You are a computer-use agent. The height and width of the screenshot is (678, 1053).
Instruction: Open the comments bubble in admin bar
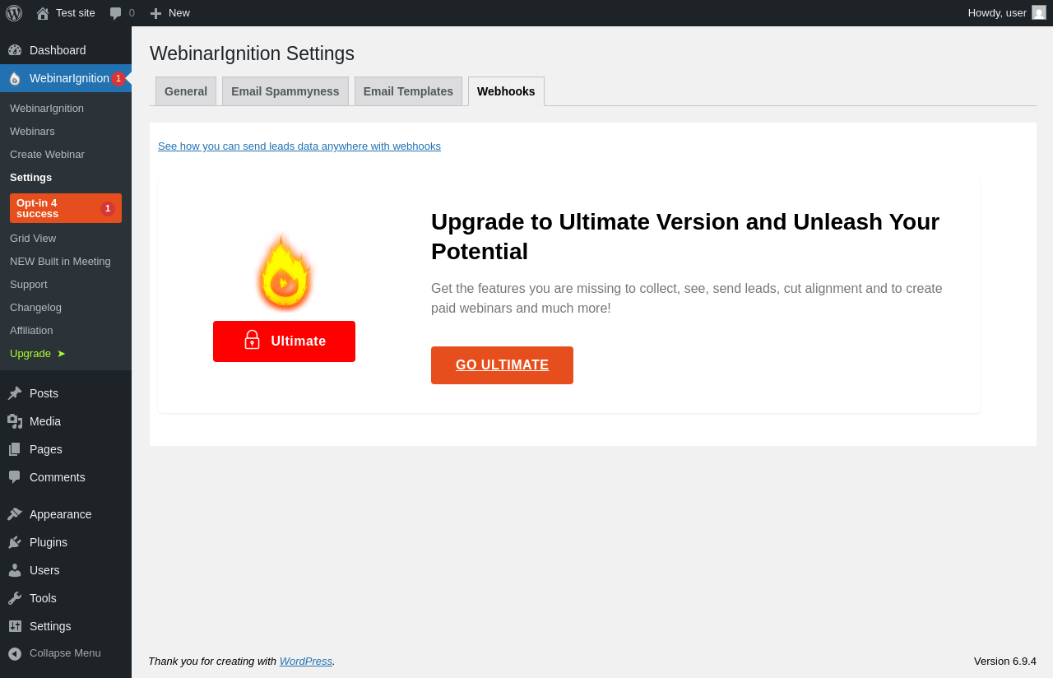(116, 13)
